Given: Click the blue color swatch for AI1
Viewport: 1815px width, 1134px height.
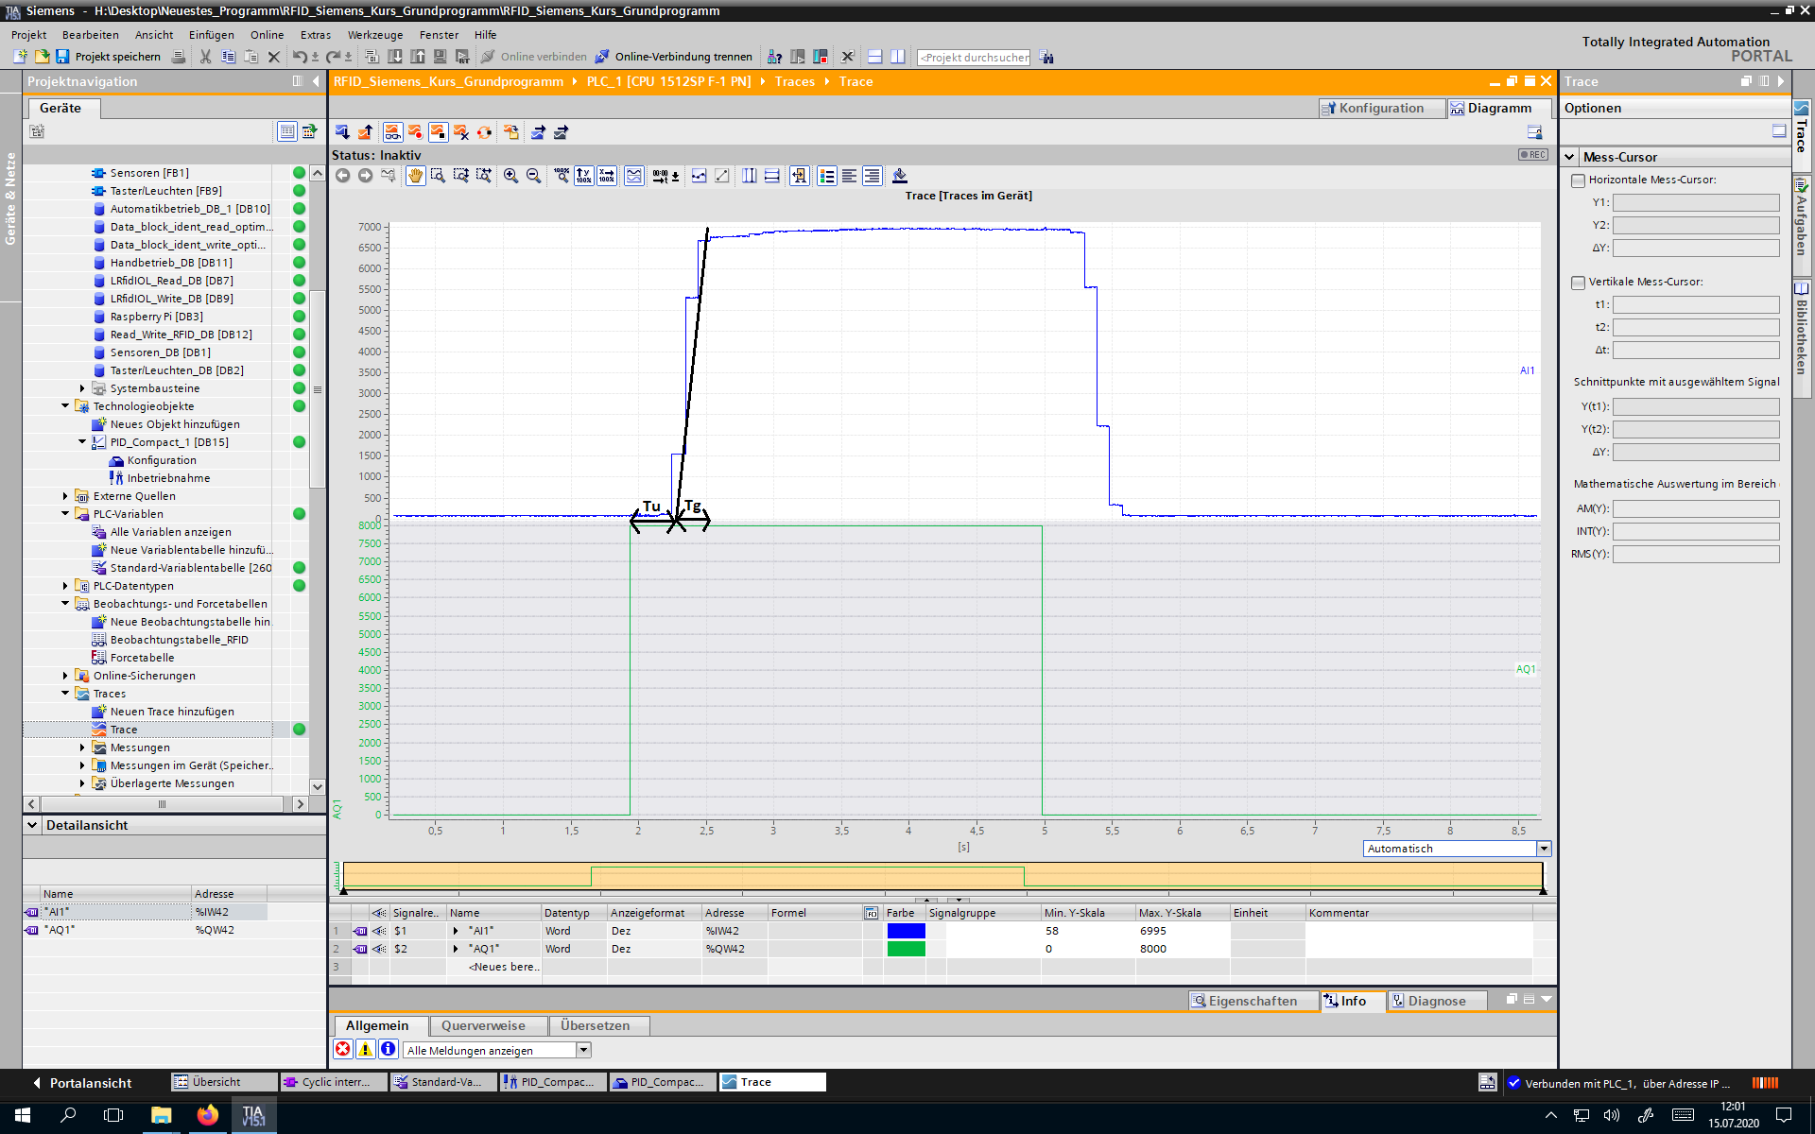Looking at the screenshot, I should tap(906, 931).
